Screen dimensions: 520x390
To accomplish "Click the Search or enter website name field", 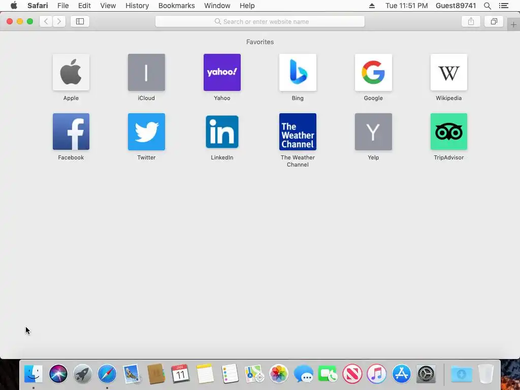I will tap(260, 21).
